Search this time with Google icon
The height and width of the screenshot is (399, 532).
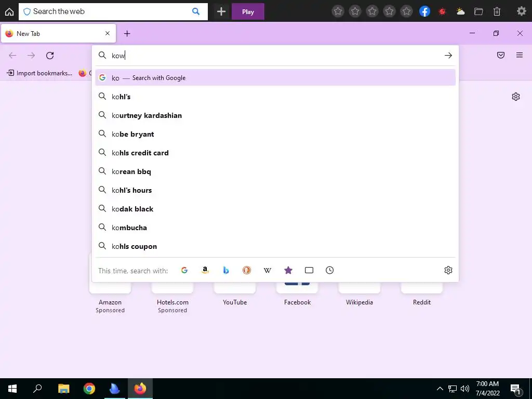point(184,270)
